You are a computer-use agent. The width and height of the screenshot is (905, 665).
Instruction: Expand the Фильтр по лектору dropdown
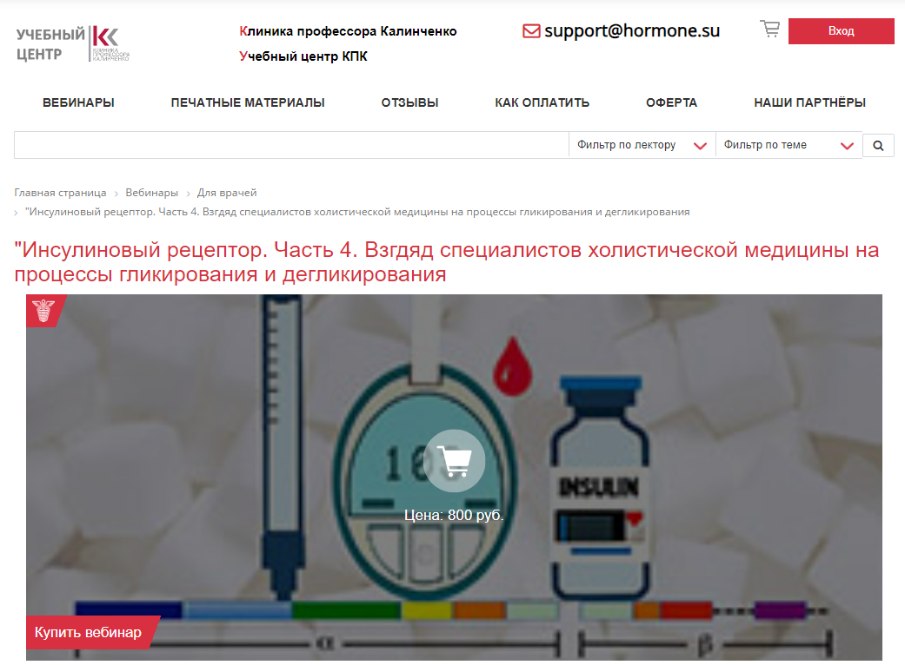coord(642,145)
